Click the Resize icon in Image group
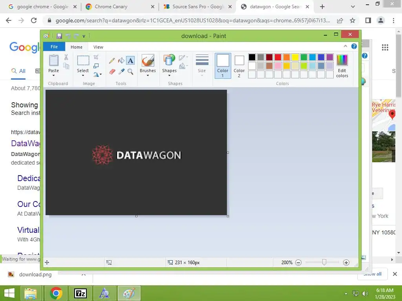402x301 pixels. click(96, 66)
